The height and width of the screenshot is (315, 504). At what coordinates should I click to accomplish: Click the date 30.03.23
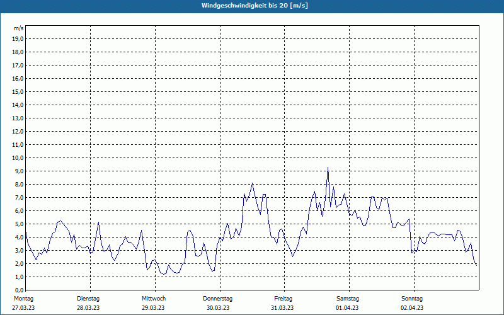click(218, 308)
